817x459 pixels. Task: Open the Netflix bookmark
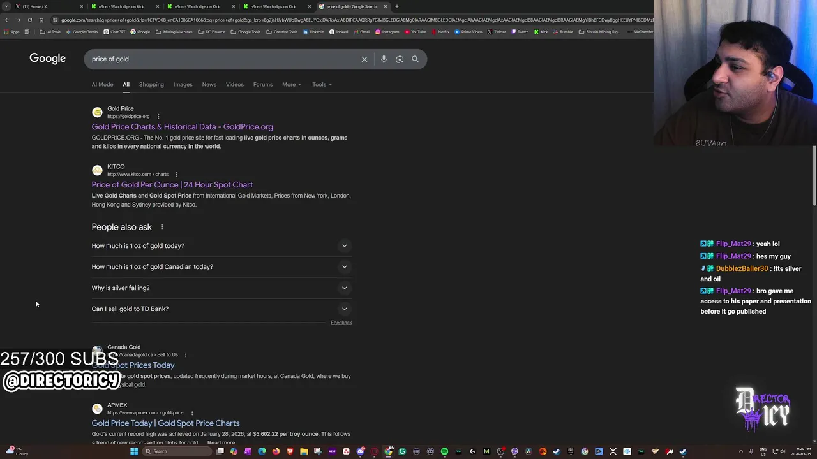(x=440, y=32)
